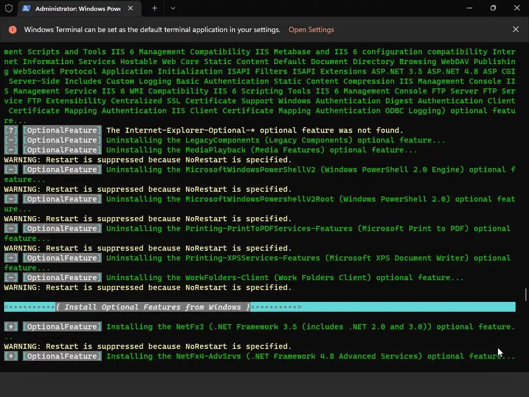Click the 'MediaPlayback (Media Features)' line

click(211, 150)
